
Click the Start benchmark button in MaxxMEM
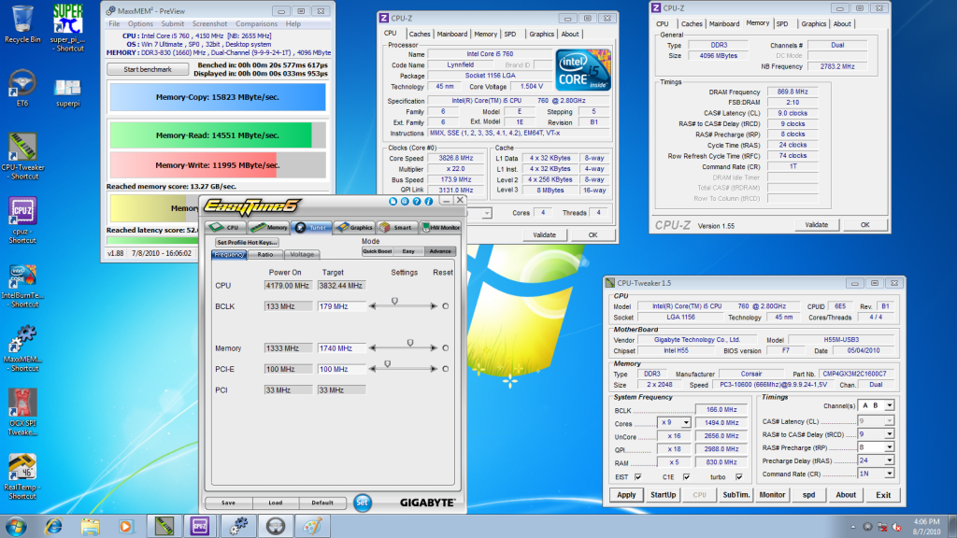coord(147,69)
